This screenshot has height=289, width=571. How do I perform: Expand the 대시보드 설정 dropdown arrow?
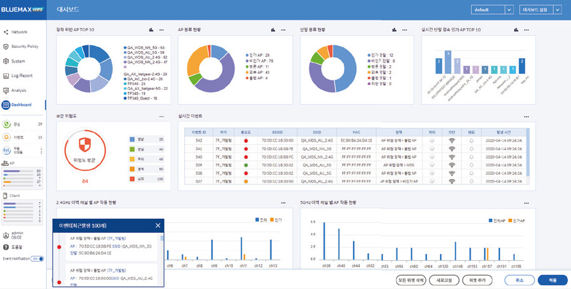tap(558, 10)
